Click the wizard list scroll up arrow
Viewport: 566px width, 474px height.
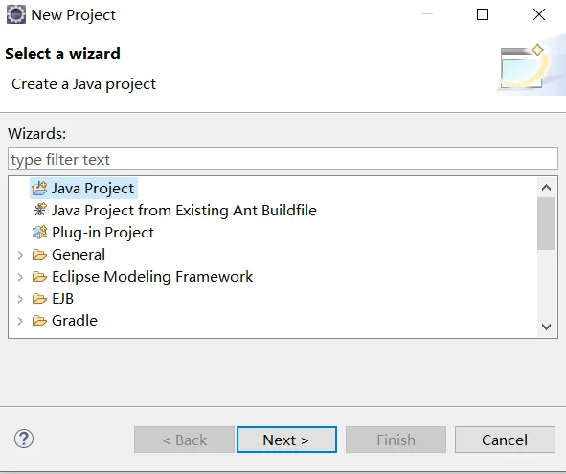(546, 188)
